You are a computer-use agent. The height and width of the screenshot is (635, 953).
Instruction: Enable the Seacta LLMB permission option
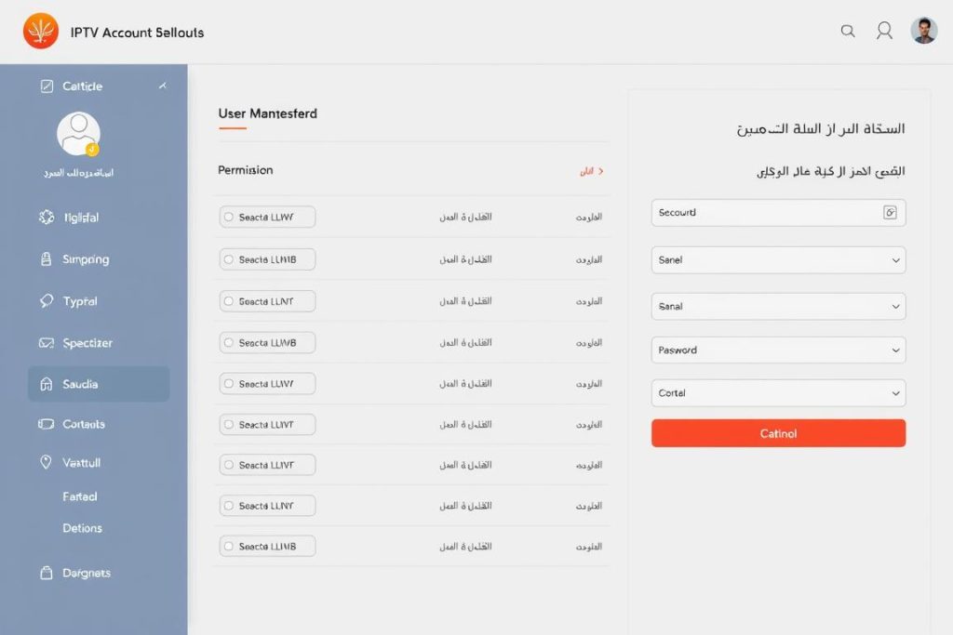click(x=228, y=258)
